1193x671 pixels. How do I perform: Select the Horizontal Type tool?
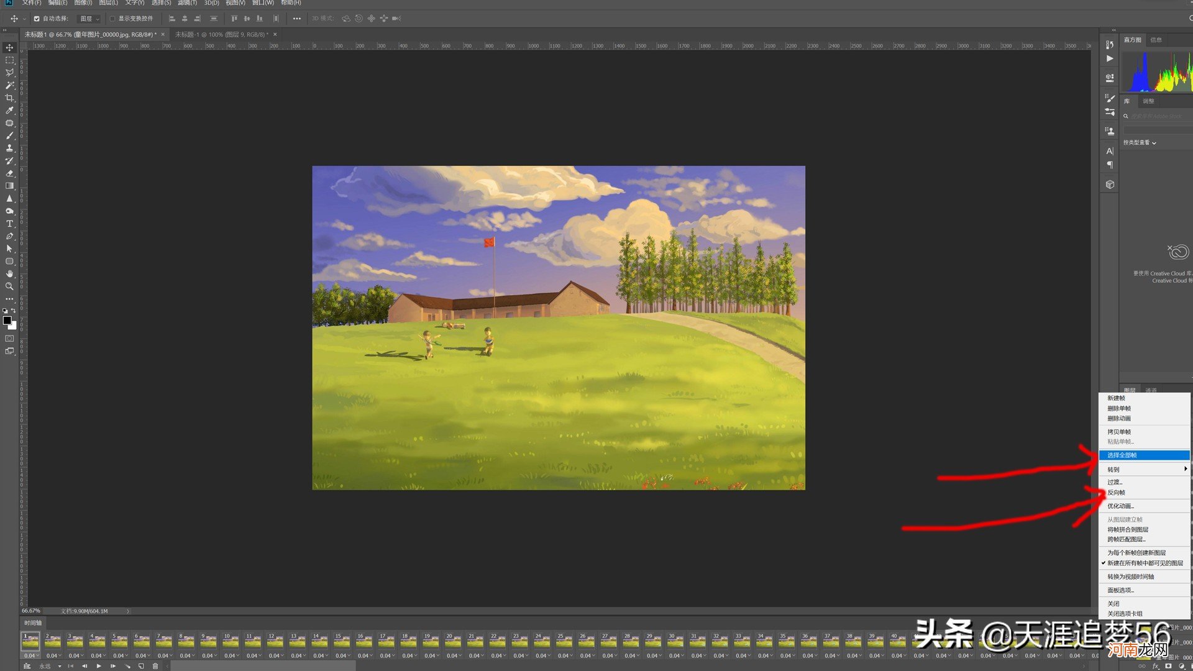tap(9, 224)
